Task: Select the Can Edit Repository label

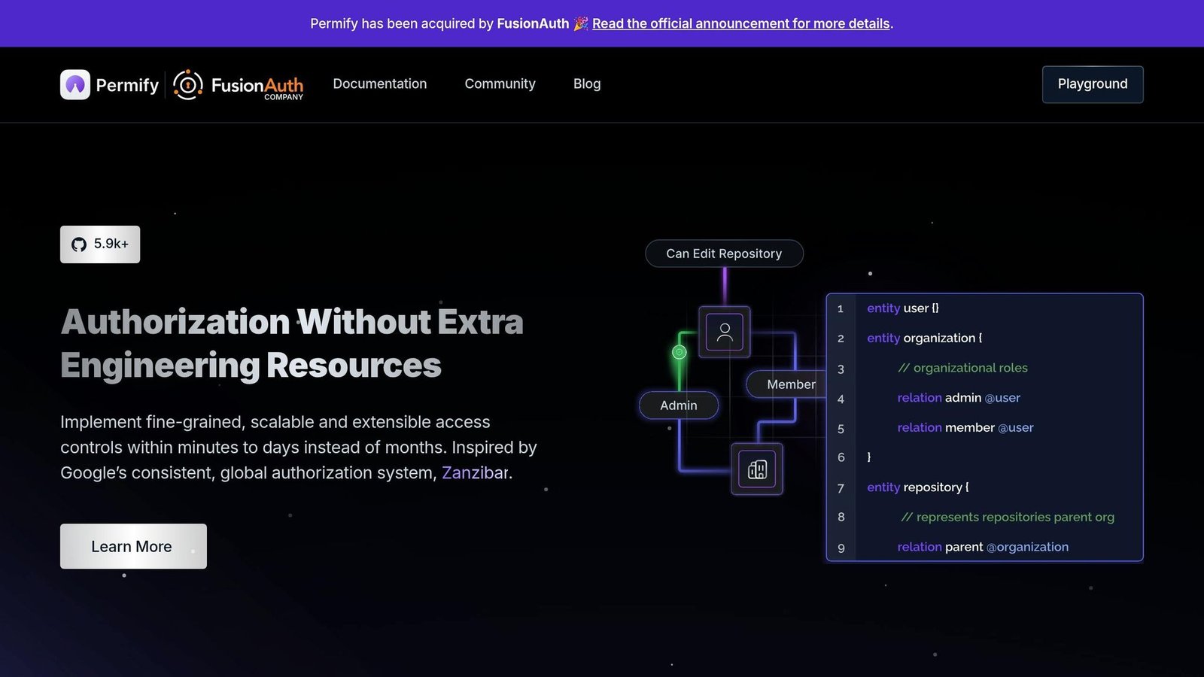Action: point(725,253)
